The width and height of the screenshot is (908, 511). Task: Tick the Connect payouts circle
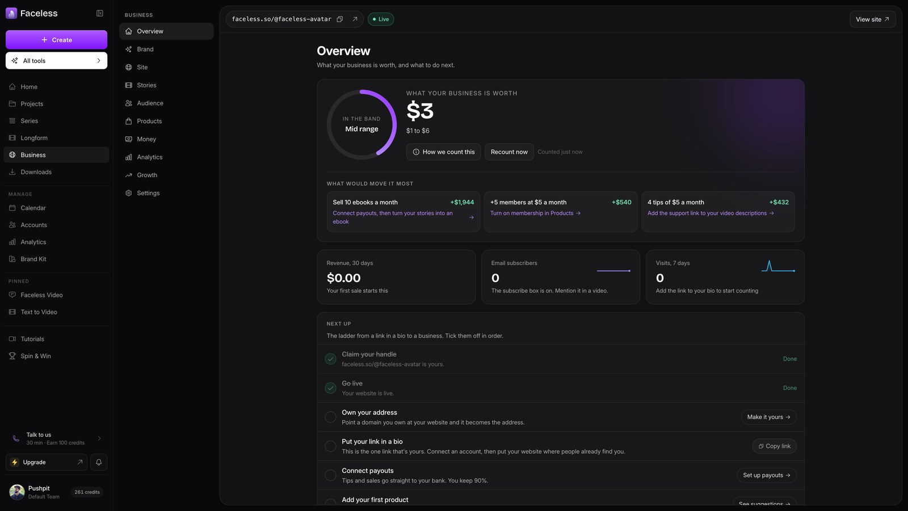[x=330, y=475]
